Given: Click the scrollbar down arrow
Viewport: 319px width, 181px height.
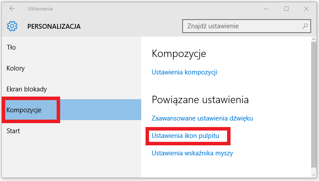Looking at the screenshot, I should pyautogui.click(x=314, y=174).
